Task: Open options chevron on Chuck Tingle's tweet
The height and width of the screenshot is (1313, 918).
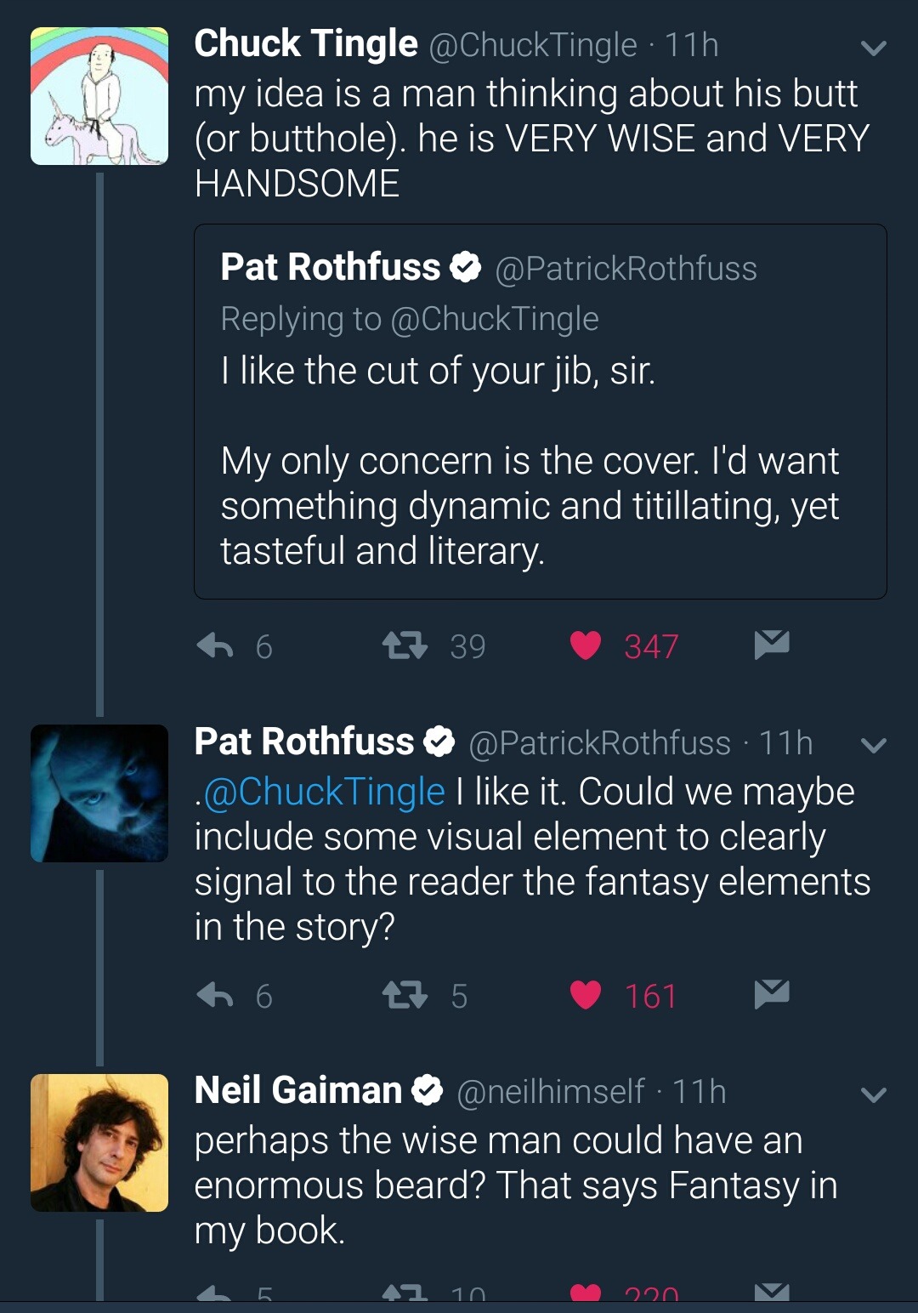Action: click(874, 48)
